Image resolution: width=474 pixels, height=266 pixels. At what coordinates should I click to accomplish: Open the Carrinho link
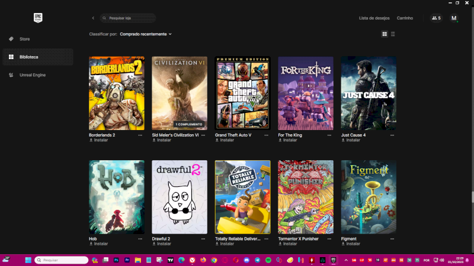point(405,18)
